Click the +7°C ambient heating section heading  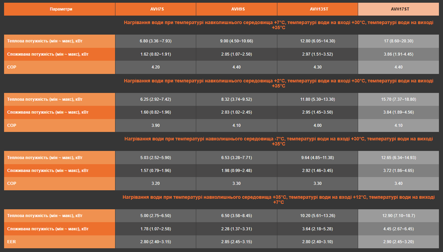pyautogui.click(x=278, y=25)
